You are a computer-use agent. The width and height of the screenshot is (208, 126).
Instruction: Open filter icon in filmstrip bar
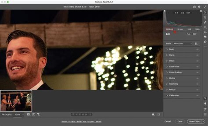pos(38,115)
